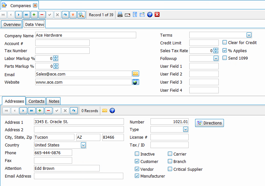Switch to the Contacts tab

point(36,101)
